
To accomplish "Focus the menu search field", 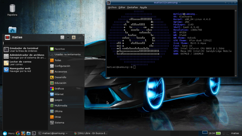I will [x=43, y=43].
